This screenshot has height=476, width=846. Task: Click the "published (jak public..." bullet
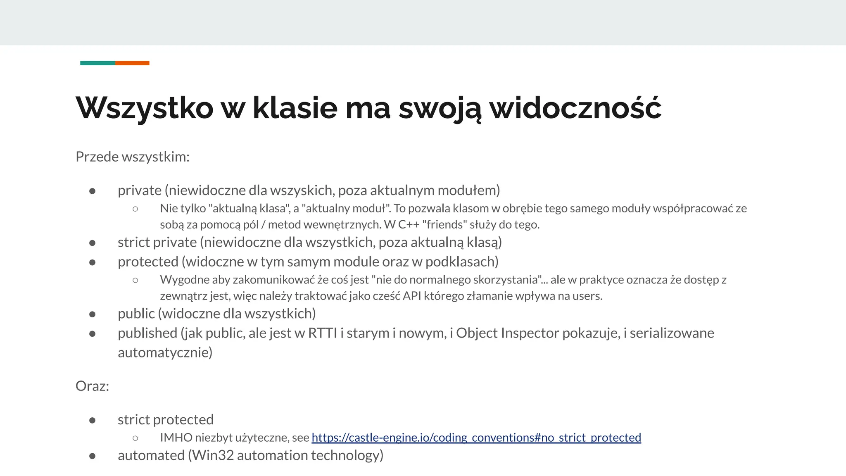pos(416,342)
